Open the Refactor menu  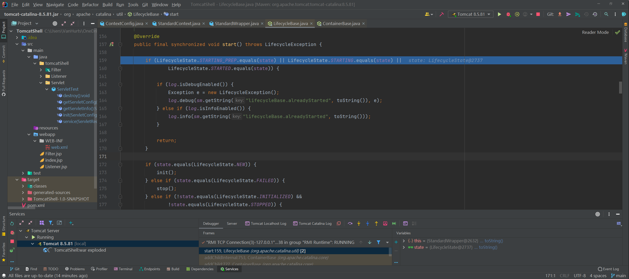pyautogui.click(x=90, y=4)
